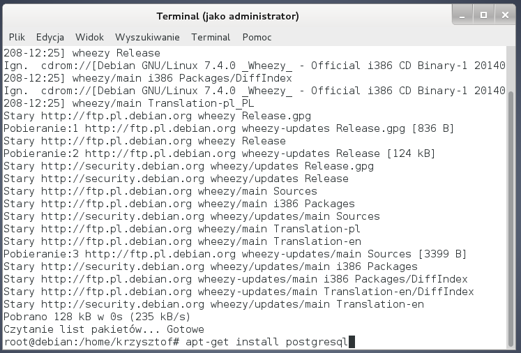Open the Pomoc menu
The height and width of the screenshot is (353, 521).
[x=257, y=37]
